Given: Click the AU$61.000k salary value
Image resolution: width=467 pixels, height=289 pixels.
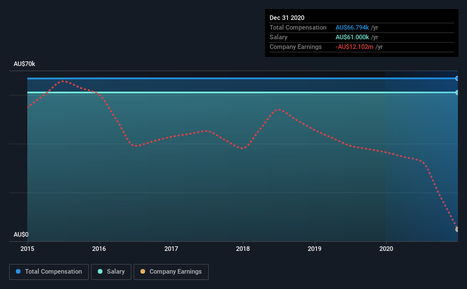Looking at the screenshot, I should [x=352, y=37].
